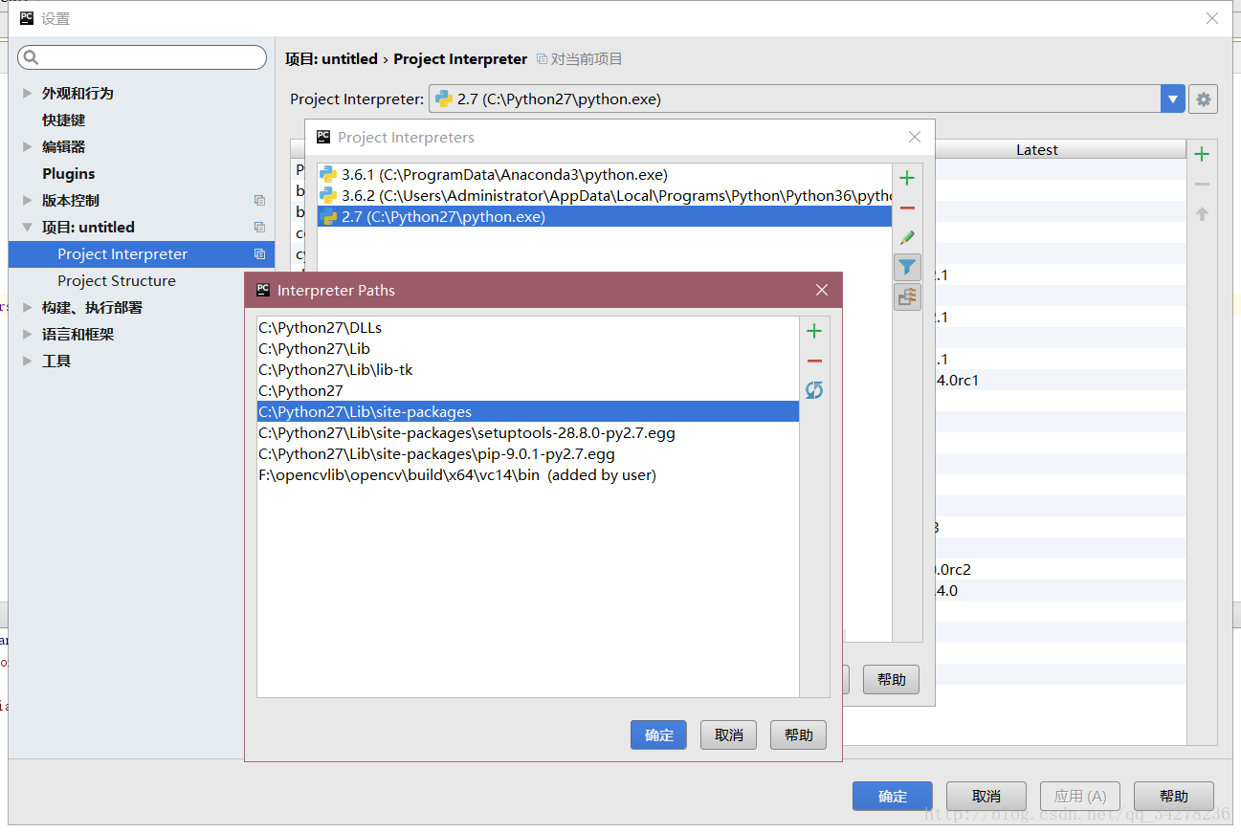Click 确定 in Interpreter Paths dialog
This screenshot has height=833, width=1241.
pyautogui.click(x=658, y=734)
